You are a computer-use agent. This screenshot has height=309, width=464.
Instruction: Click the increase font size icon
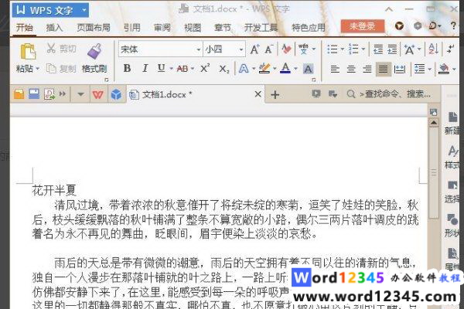(x=254, y=49)
